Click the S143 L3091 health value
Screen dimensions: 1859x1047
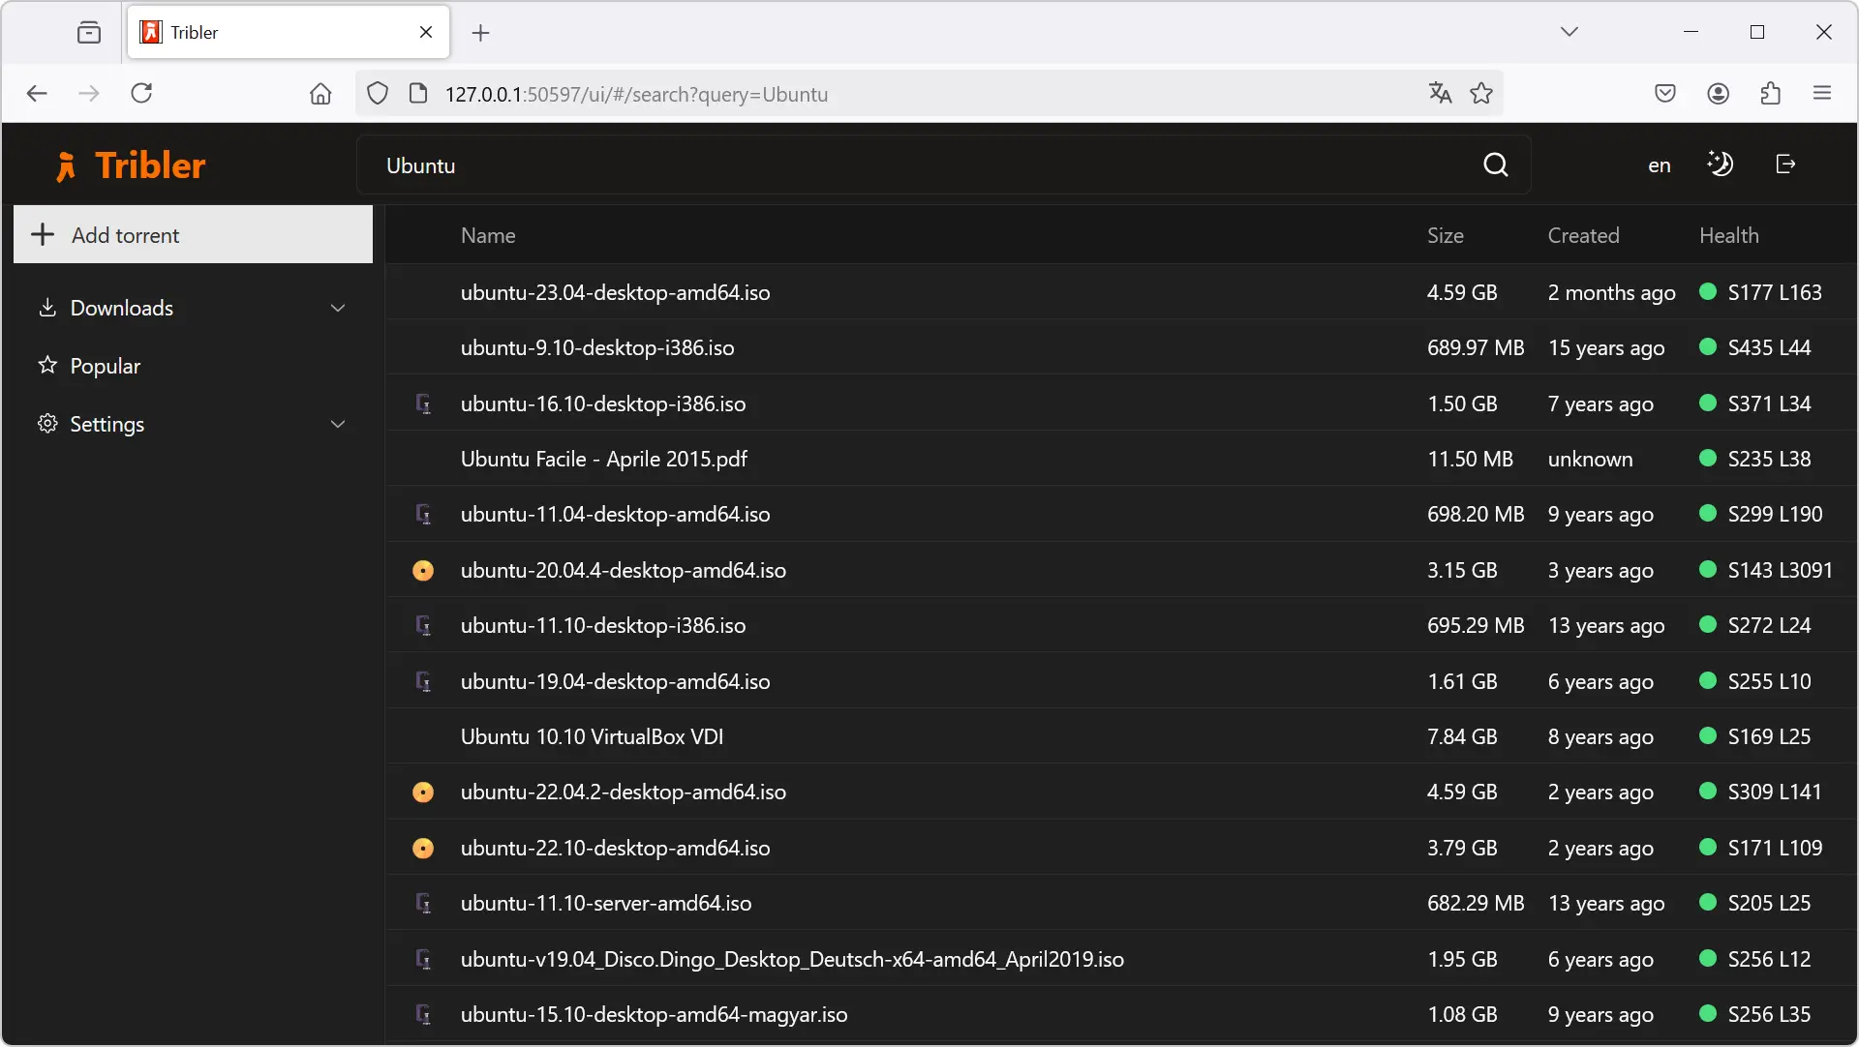click(x=1780, y=570)
